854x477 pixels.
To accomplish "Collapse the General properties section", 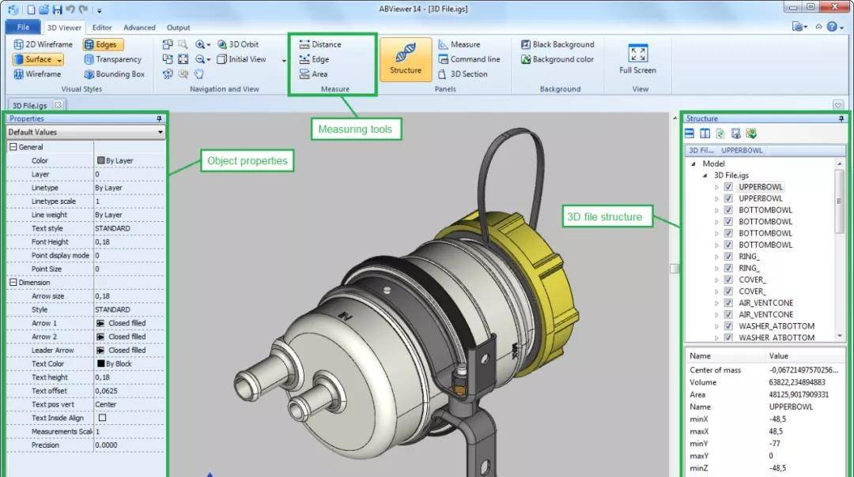I will 13,147.
